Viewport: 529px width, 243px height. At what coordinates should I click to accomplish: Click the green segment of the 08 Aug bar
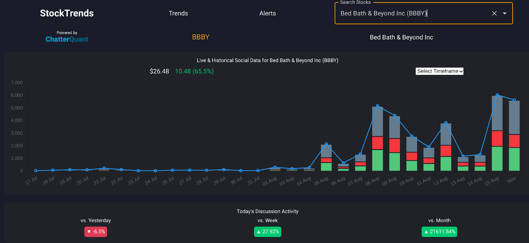coord(378,160)
